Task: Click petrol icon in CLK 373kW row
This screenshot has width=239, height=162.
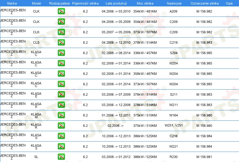Action: click(61, 32)
